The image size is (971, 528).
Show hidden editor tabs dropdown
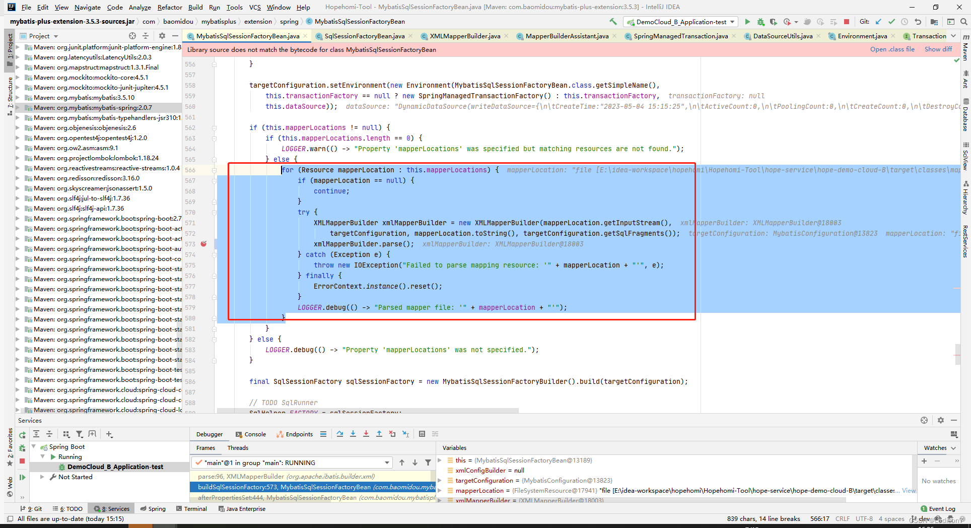pos(953,36)
